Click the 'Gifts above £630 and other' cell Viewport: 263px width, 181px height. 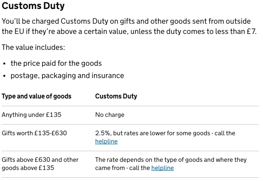40,160
